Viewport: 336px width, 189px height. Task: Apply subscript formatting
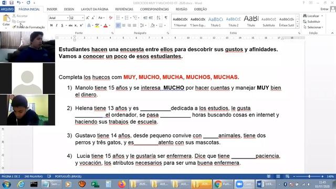(76, 26)
